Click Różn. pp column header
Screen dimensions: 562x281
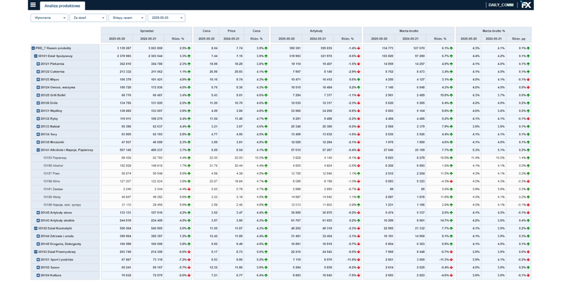click(519, 39)
